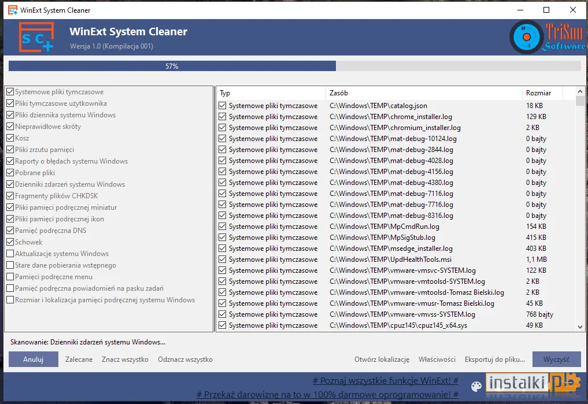Screen dimensions: 588x404
Task: Uncheck the Schowek checkbox
Action: point(10,242)
